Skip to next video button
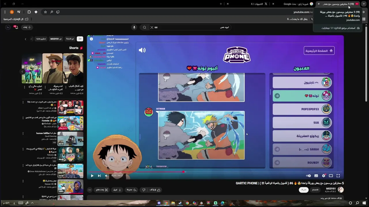This screenshot has width=369, height=207. click(x=99, y=176)
